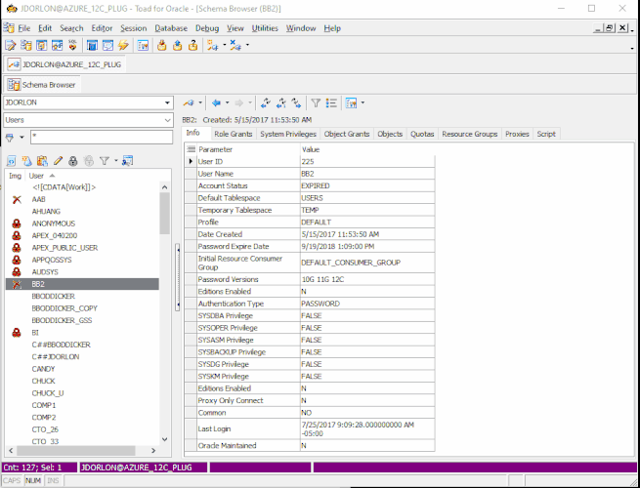Click the JDORLON@AZURE_12C_PLUG connection button
This screenshot has width=640, height=488.
(65, 64)
